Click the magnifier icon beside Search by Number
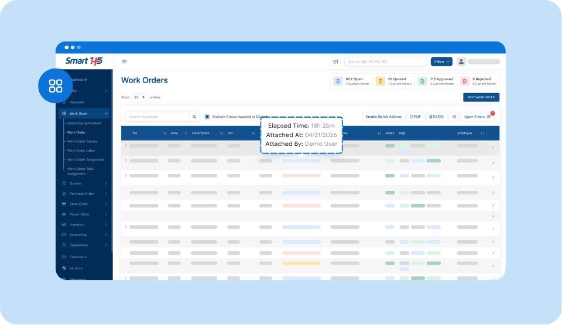This screenshot has height=325, width=562. tap(194, 117)
